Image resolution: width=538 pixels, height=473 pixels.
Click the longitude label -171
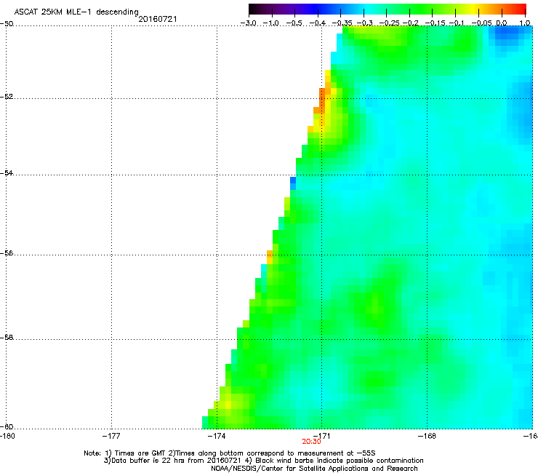(321, 436)
